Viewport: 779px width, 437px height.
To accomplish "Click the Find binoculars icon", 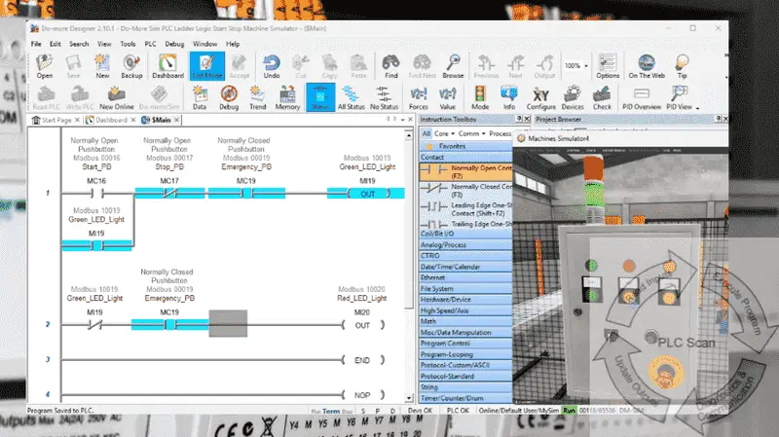I will click(x=391, y=66).
